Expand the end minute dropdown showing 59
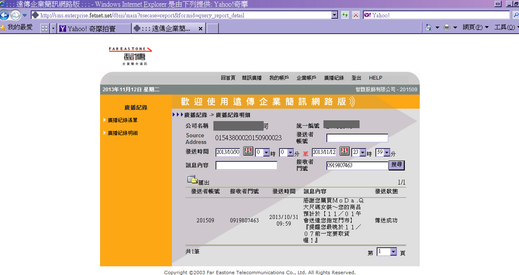This screenshot has width=519, height=275. pyautogui.click(x=387, y=153)
